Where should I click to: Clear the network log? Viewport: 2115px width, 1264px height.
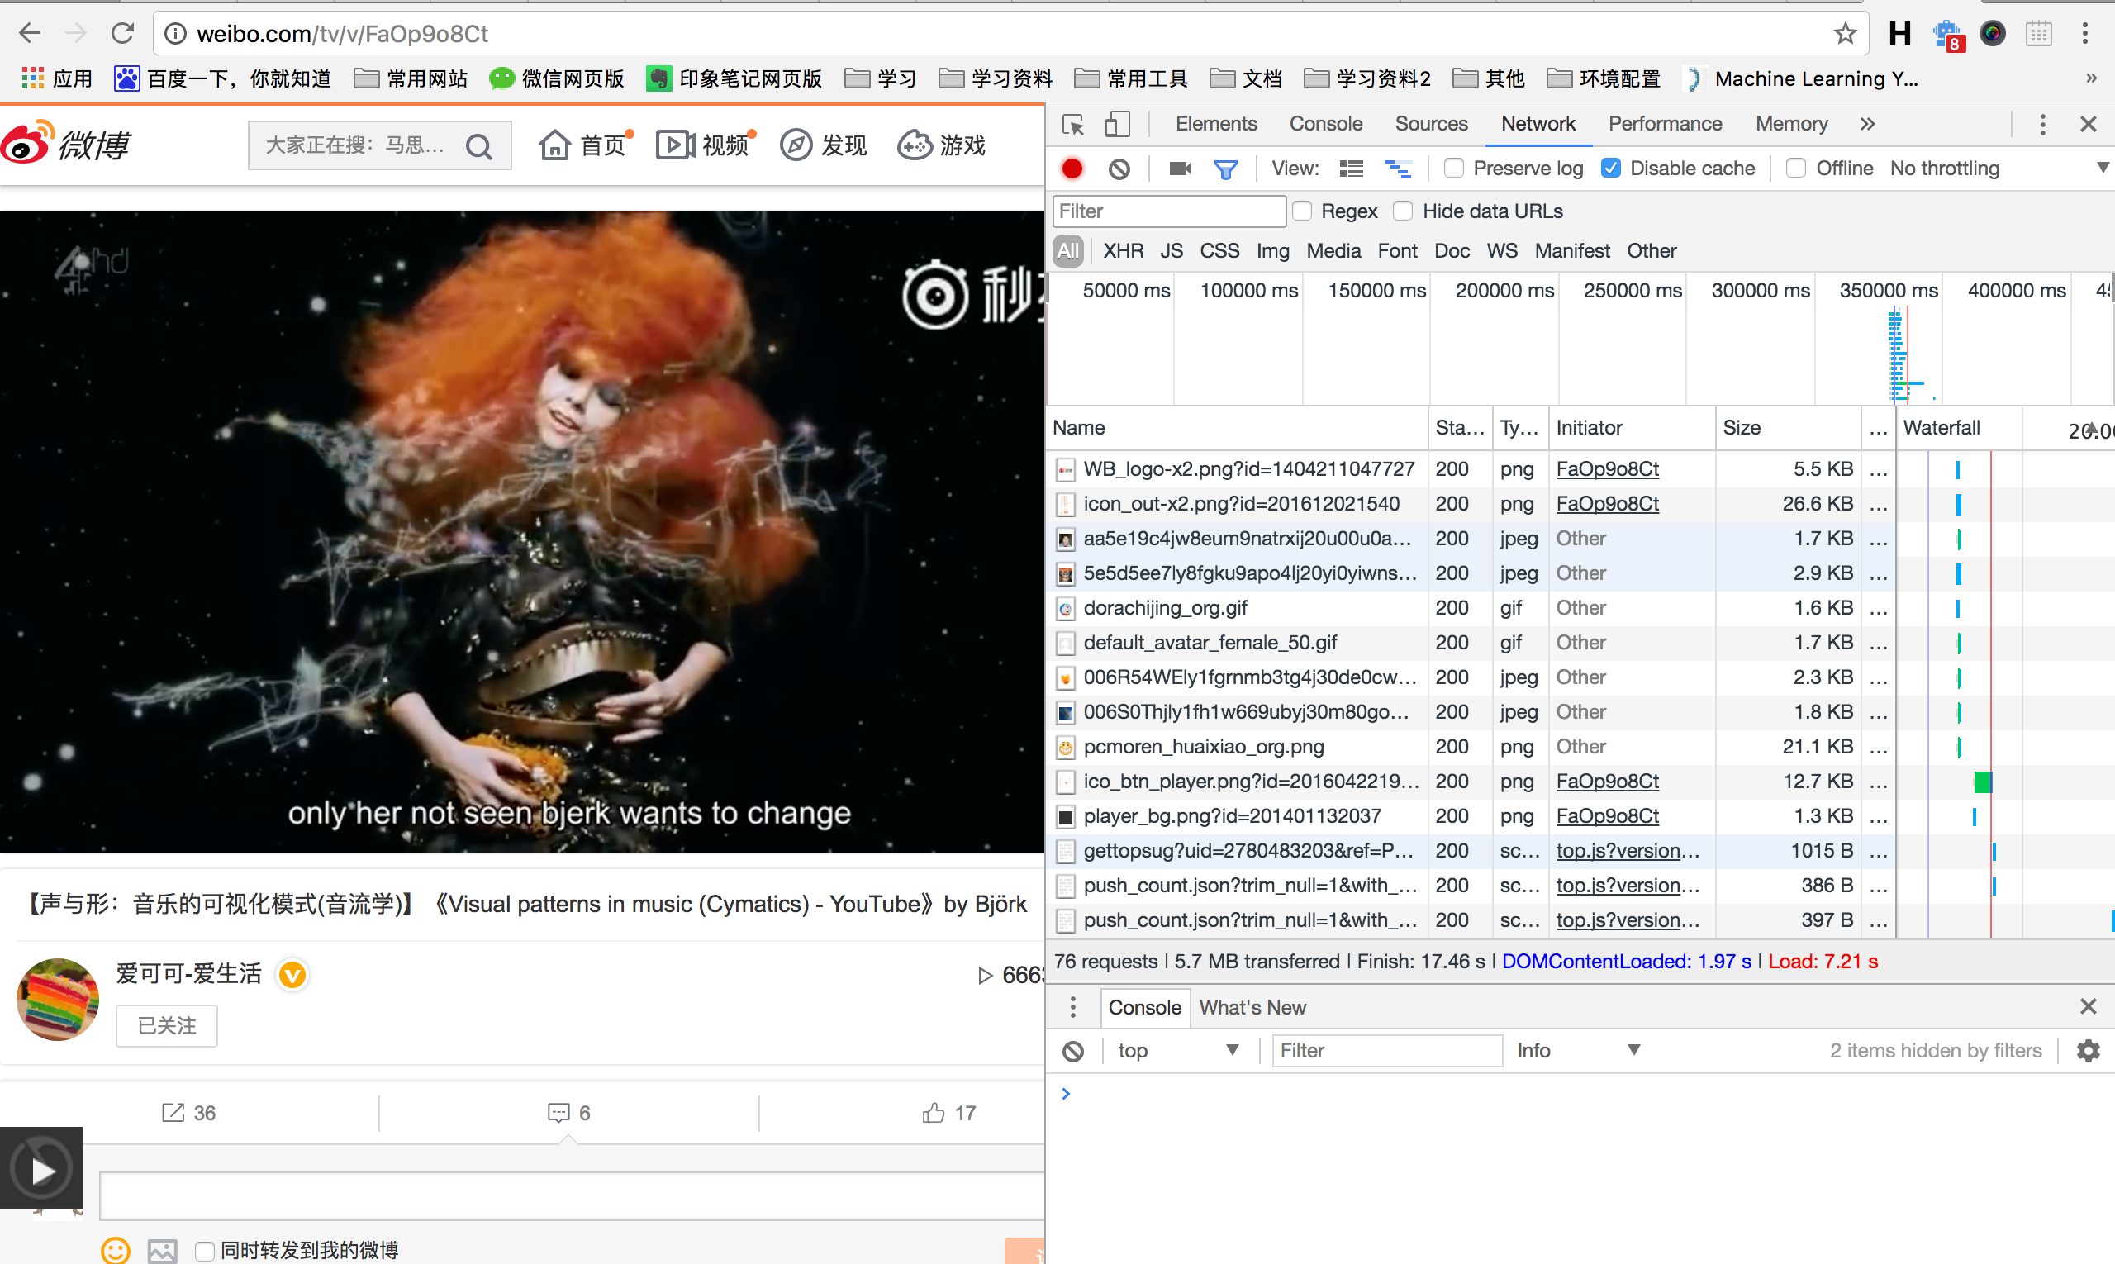[x=1119, y=169]
